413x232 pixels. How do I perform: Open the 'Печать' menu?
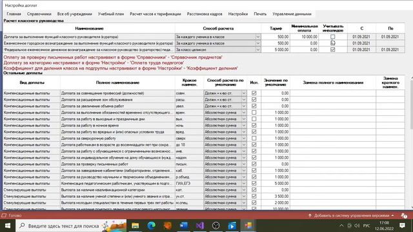coord(260,14)
